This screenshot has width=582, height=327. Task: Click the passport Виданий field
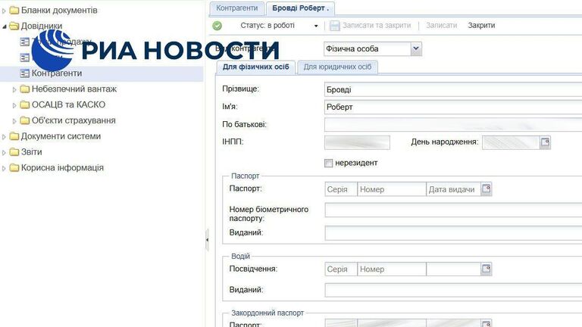coord(453,233)
